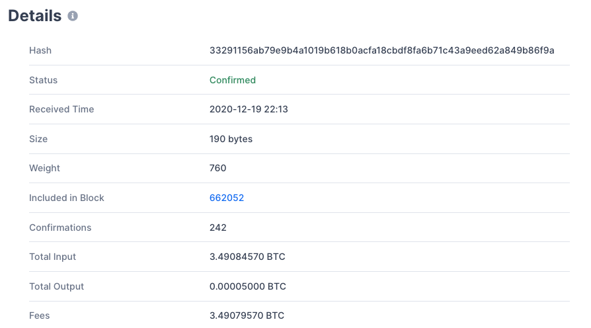591x328 pixels.
Task: Select the transaction hash value
Action: coord(382,50)
